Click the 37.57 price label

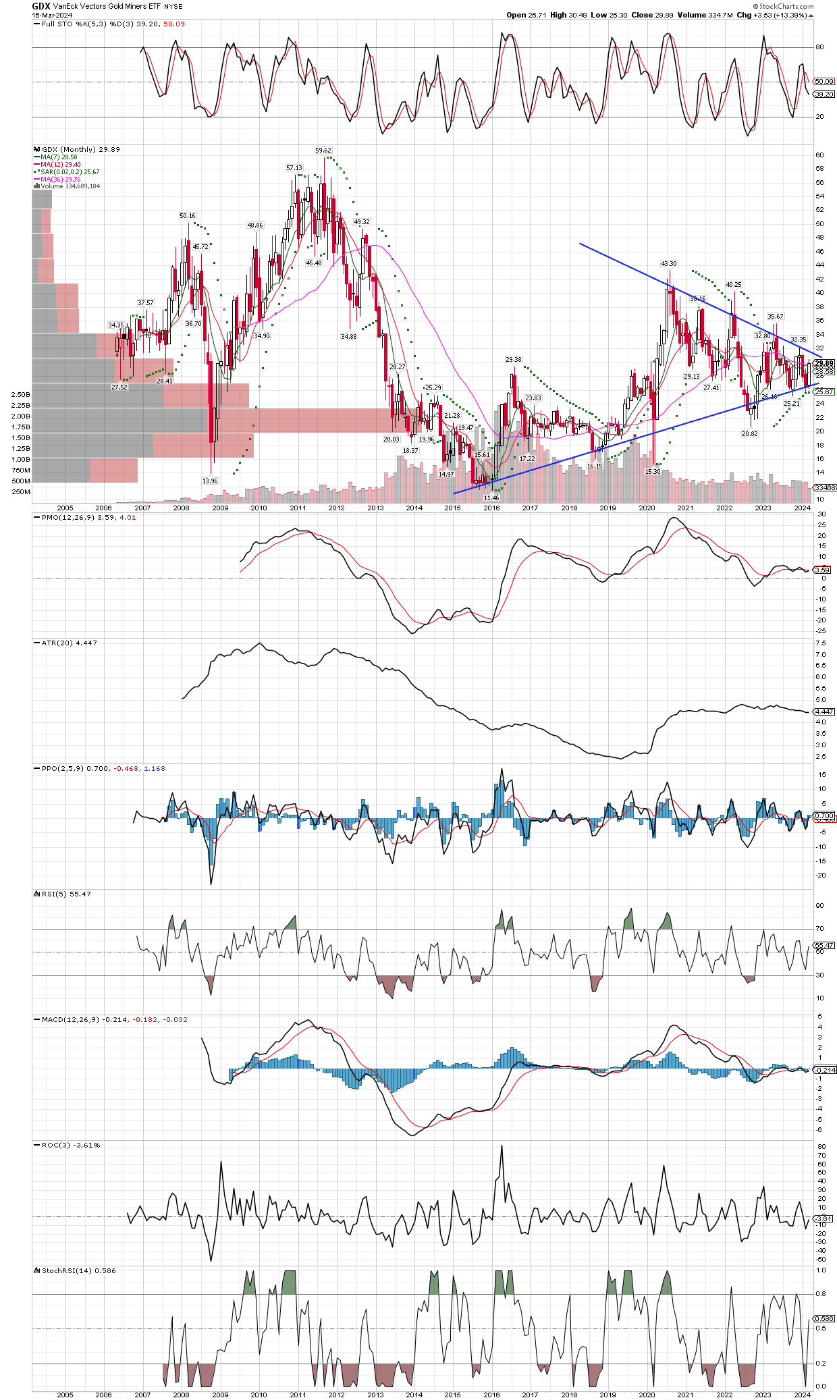146,303
